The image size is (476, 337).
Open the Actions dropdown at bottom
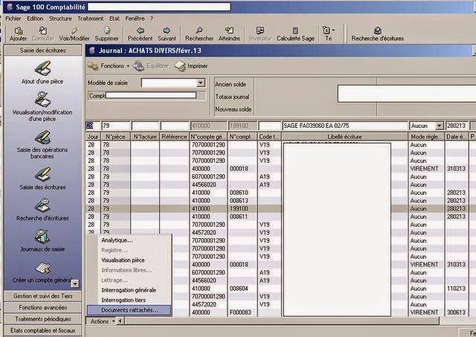(x=103, y=321)
